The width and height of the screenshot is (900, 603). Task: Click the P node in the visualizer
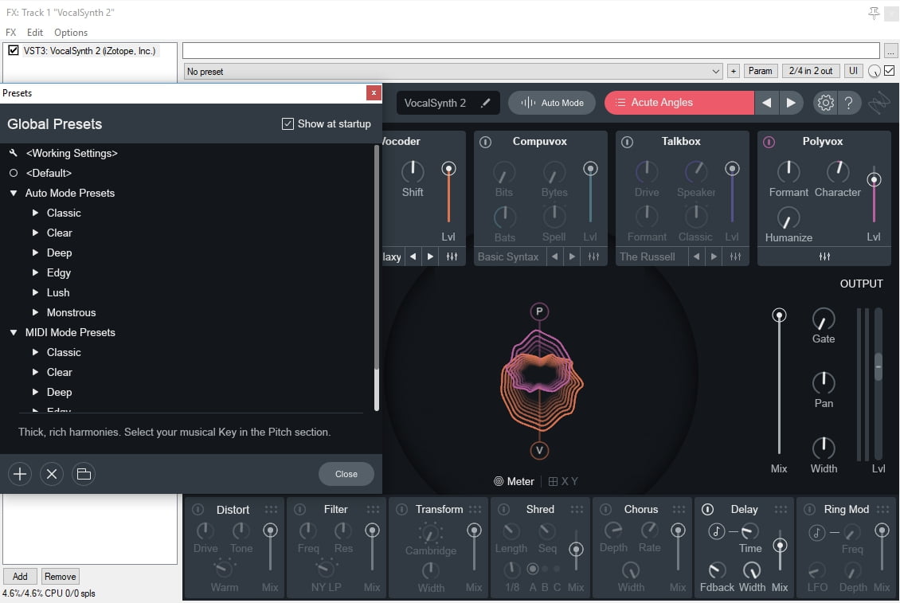[x=539, y=311]
